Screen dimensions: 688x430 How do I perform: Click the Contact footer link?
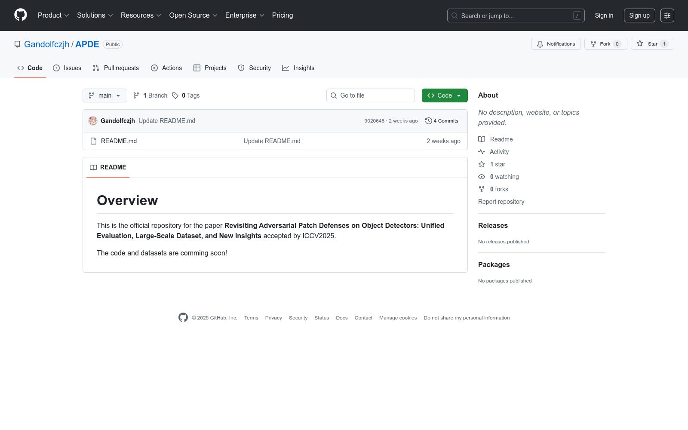coord(363,318)
